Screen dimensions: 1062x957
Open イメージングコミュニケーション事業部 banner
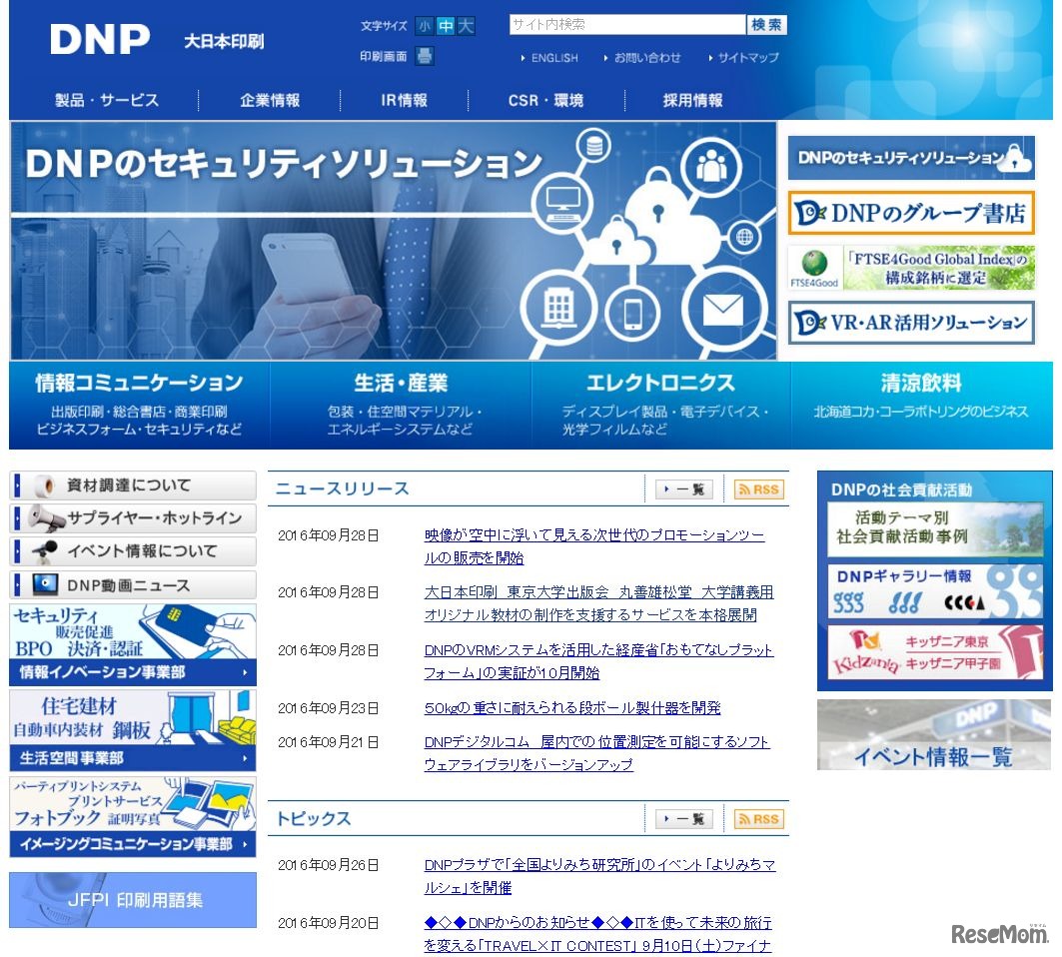click(x=133, y=817)
